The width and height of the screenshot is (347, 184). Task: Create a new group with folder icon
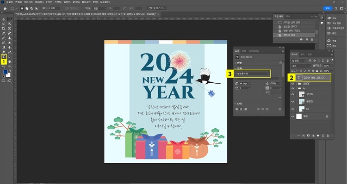pyautogui.click(x=318, y=135)
